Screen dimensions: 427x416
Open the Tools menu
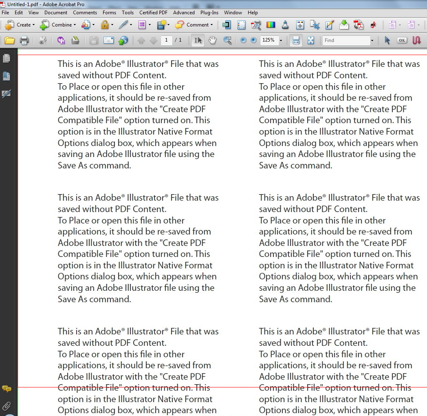[128, 13]
